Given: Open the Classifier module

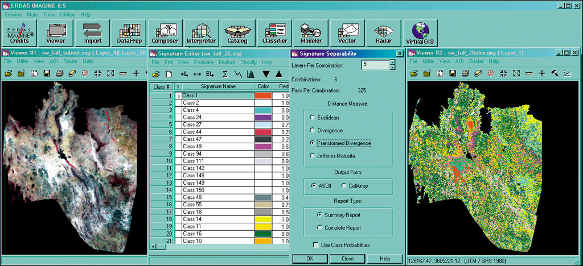Looking at the screenshot, I should 274,33.
